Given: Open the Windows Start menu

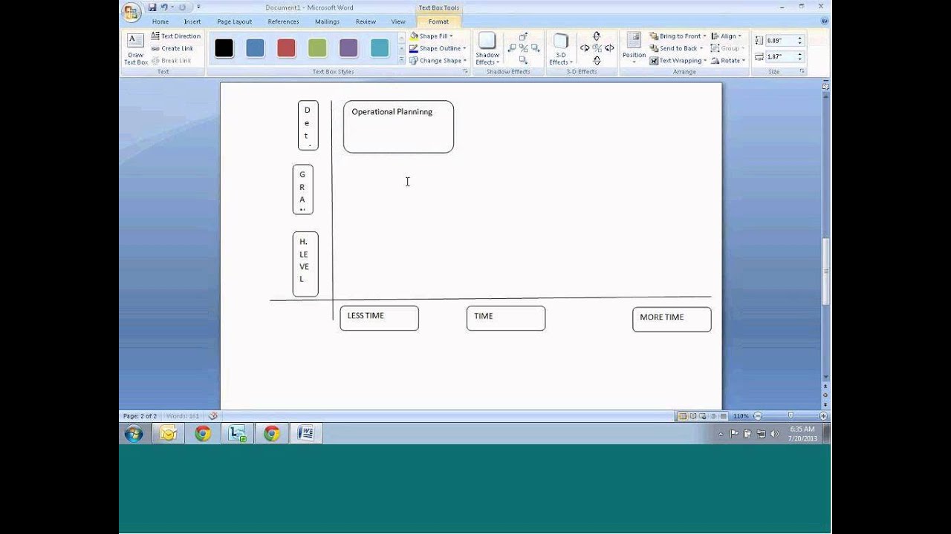Looking at the screenshot, I should [134, 434].
